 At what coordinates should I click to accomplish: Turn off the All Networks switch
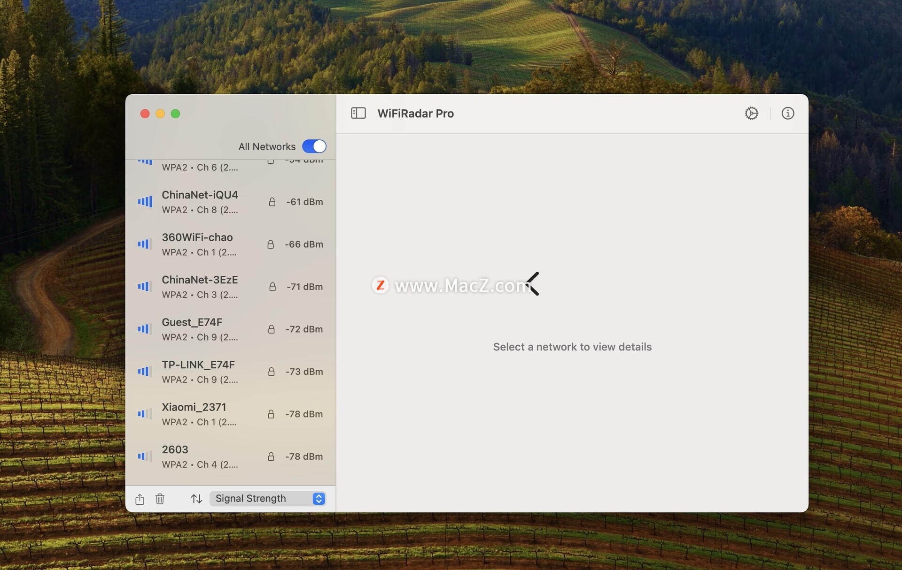point(314,146)
